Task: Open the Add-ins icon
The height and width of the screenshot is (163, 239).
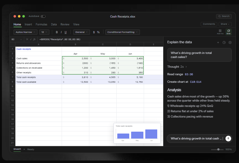Action: pos(220,32)
